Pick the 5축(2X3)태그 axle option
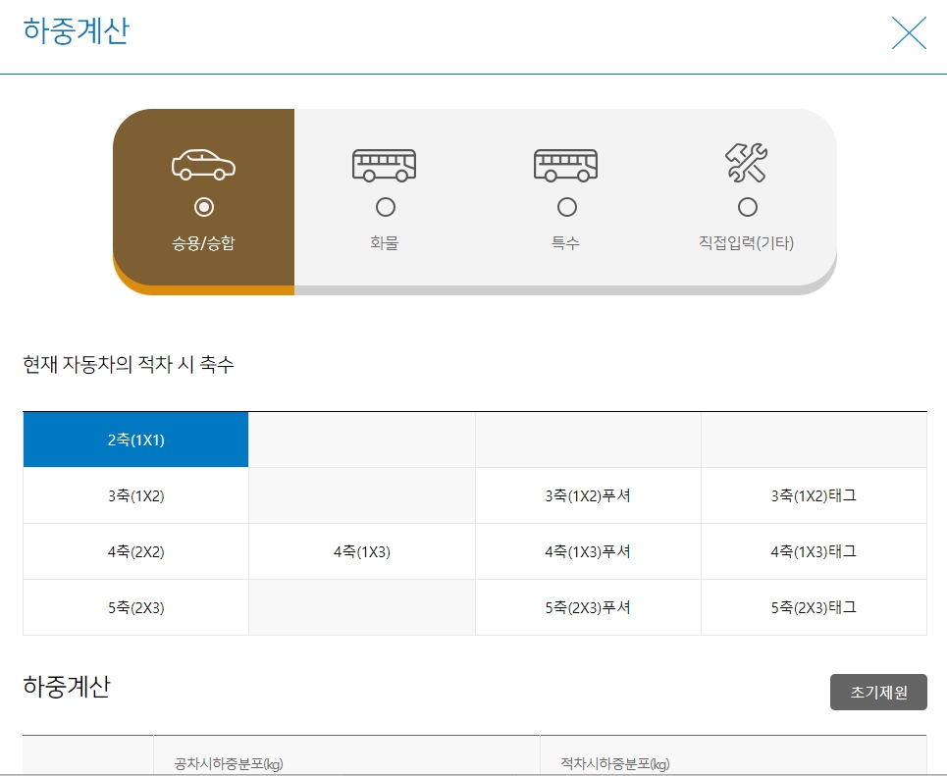Image resolution: width=947 pixels, height=776 pixels. pos(815,607)
